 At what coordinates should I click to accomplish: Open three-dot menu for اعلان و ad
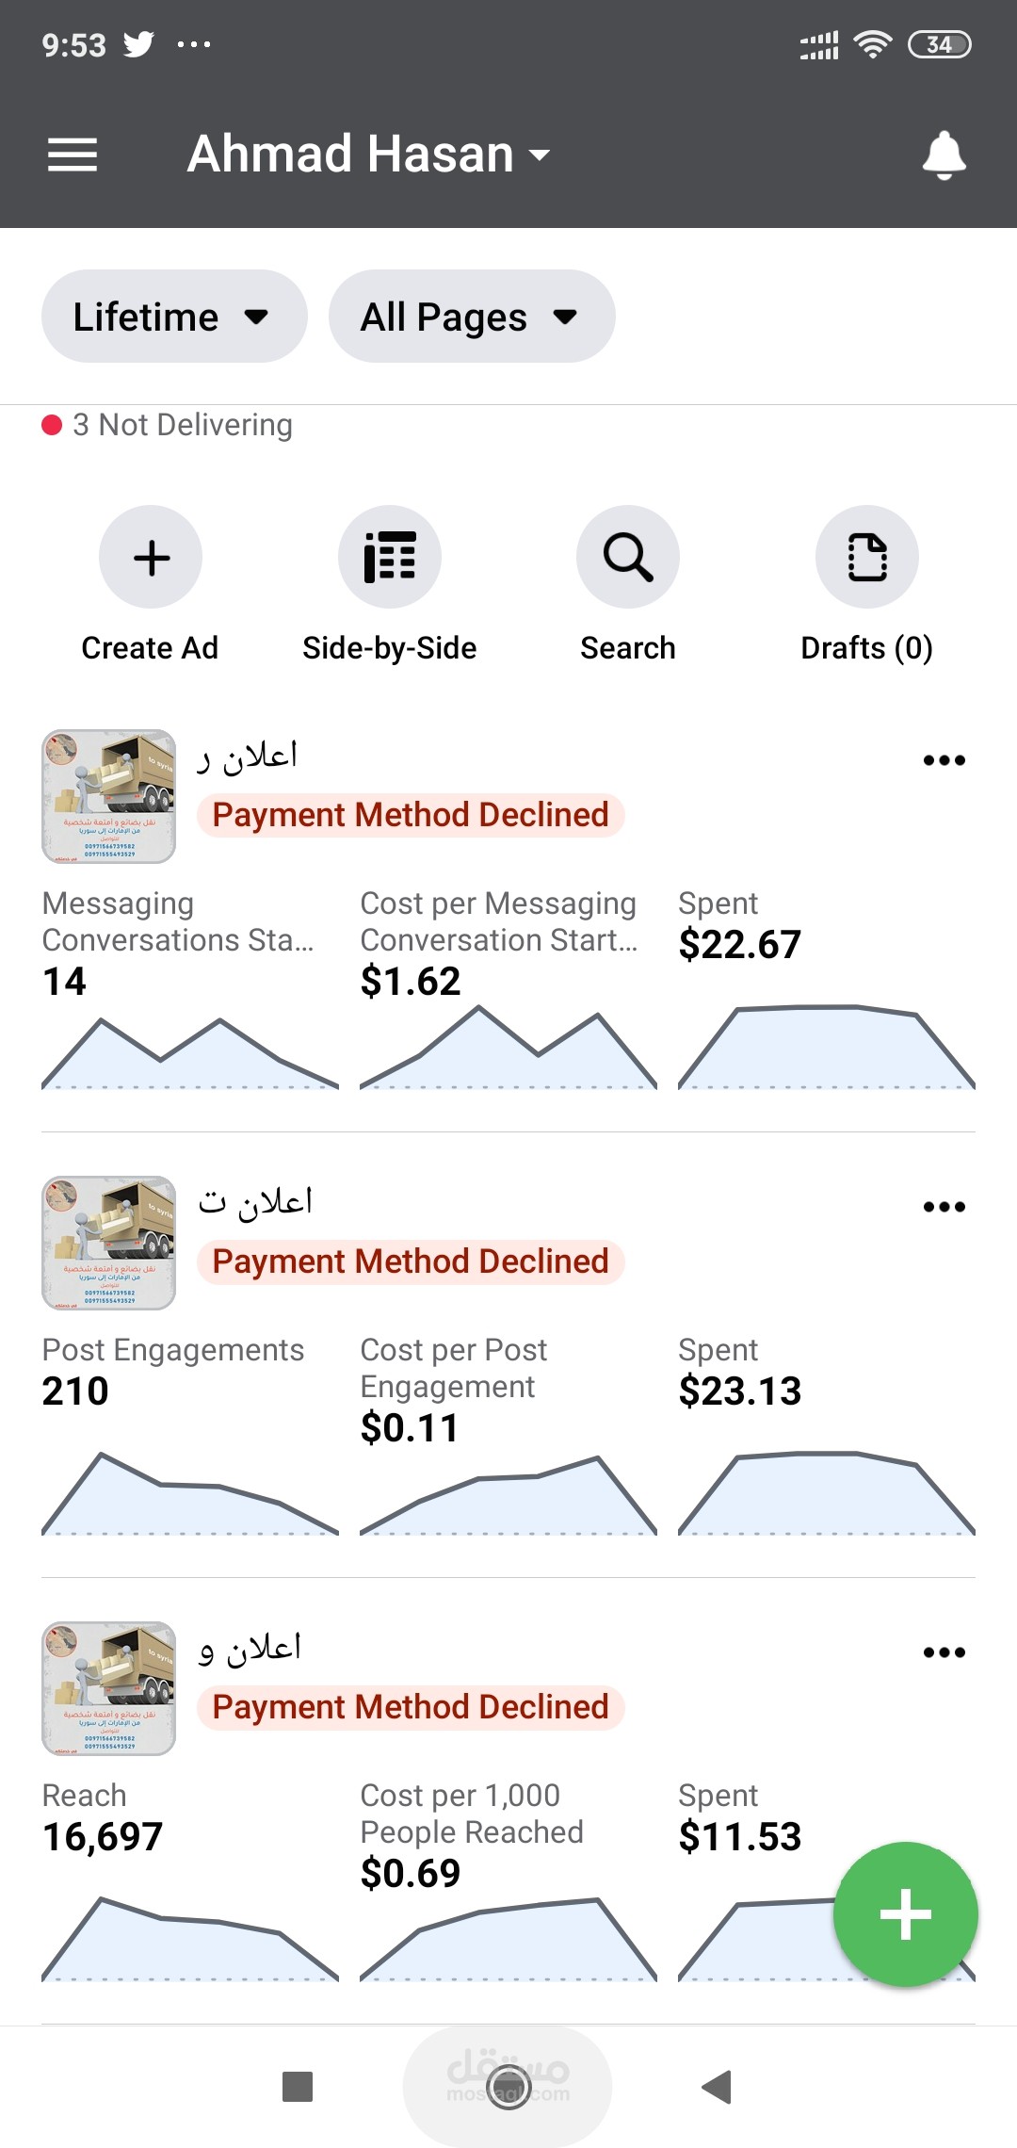944,1652
